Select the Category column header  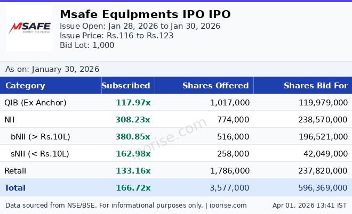pos(25,86)
